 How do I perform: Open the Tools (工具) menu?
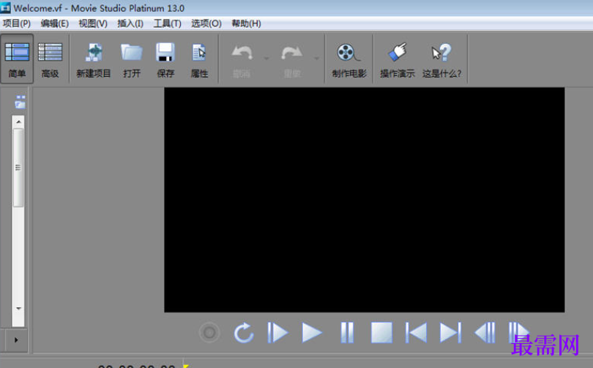[167, 23]
